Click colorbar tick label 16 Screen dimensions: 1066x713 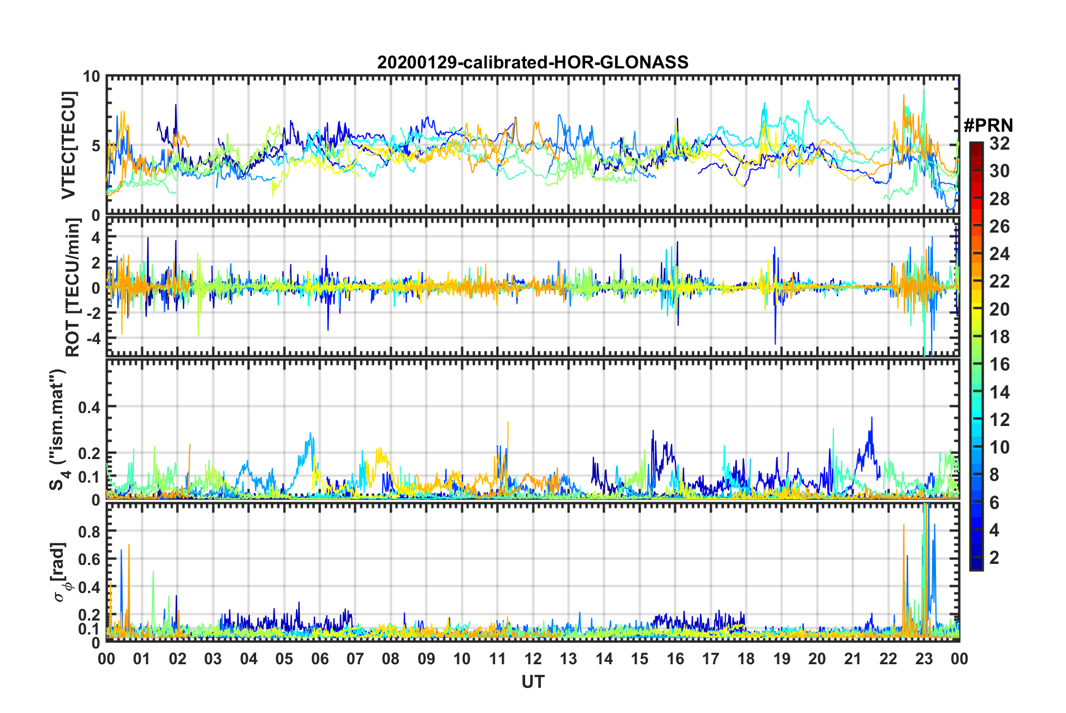point(999,364)
